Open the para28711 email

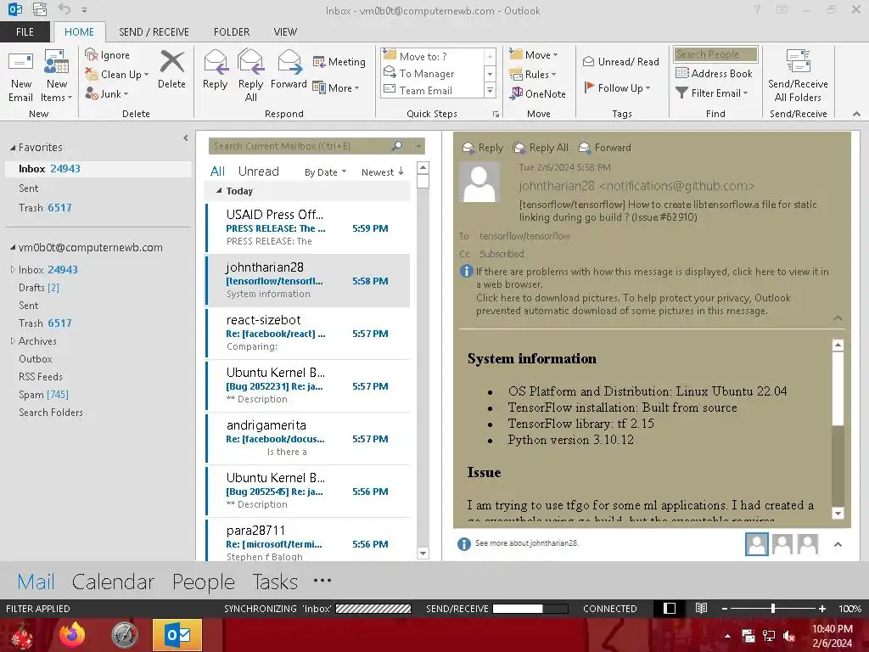click(307, 542)
